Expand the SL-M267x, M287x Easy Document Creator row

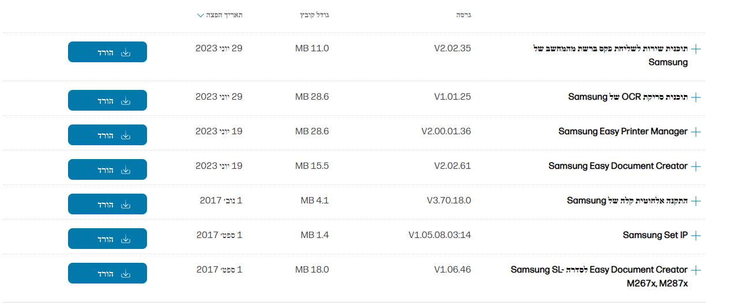[x=696, y=270]
